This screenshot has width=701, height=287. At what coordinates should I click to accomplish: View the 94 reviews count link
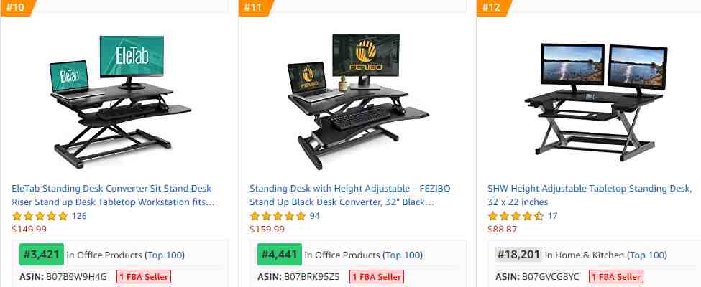click(x=315, y=216)
